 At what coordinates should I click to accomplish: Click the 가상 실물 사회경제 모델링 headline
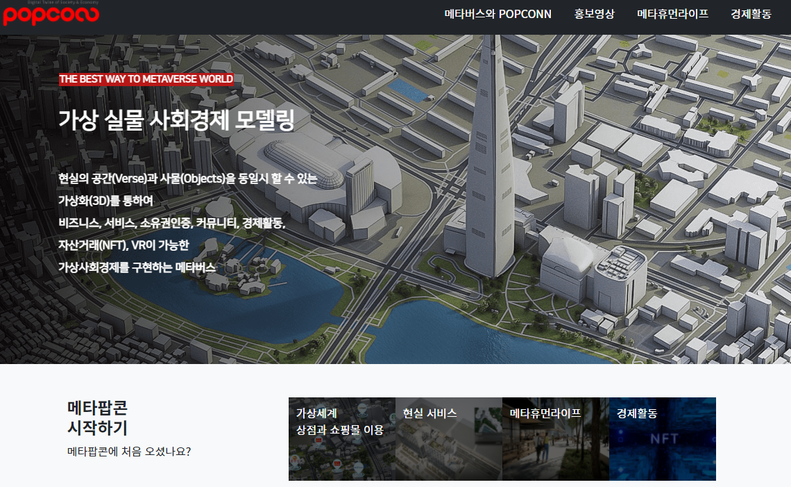(x=176, y=120)
